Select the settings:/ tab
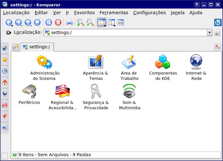223x161 pixels. pos(37,47)
